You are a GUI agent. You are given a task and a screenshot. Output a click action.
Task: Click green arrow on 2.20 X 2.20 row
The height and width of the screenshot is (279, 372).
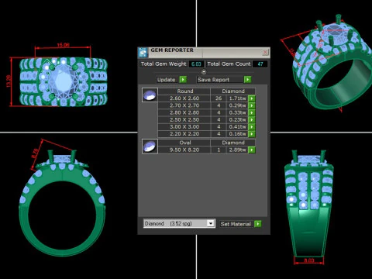[x=251, y=134]
